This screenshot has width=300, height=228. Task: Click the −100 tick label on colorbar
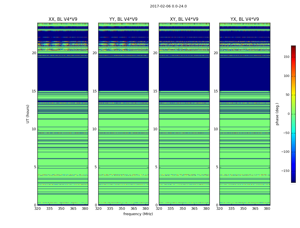point(285,152)
